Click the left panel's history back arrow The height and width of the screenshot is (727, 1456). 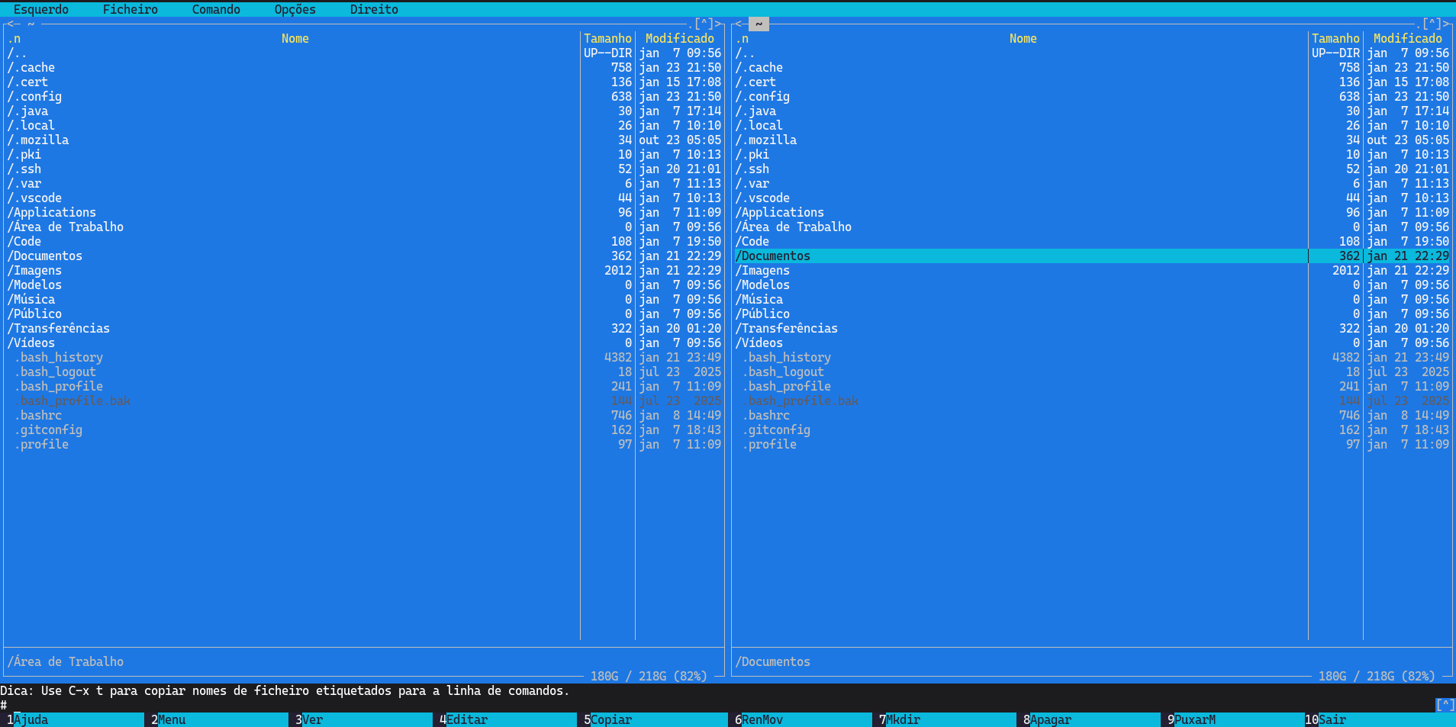(11, 24)
